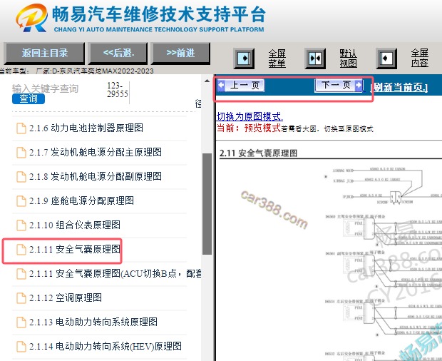
Task: Click the left sidebar scrollbar thumb
Action: [x=207, y=204]
